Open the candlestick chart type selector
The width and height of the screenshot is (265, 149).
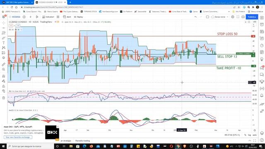(x=37, y=17)
